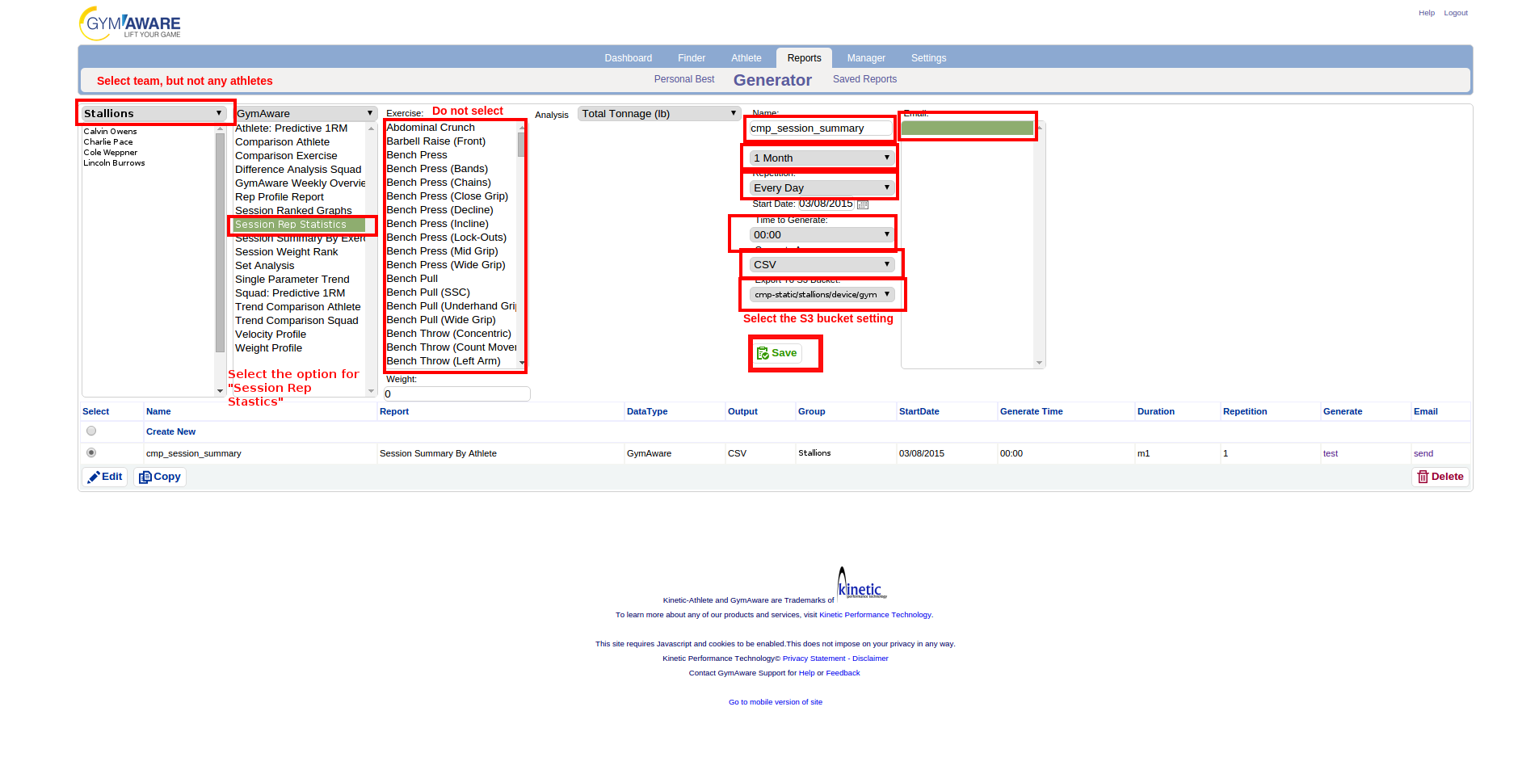Open the 1 Month duration dropdown
The height and width of the screenshot is (770, 1539).
[x=821, y=158]
